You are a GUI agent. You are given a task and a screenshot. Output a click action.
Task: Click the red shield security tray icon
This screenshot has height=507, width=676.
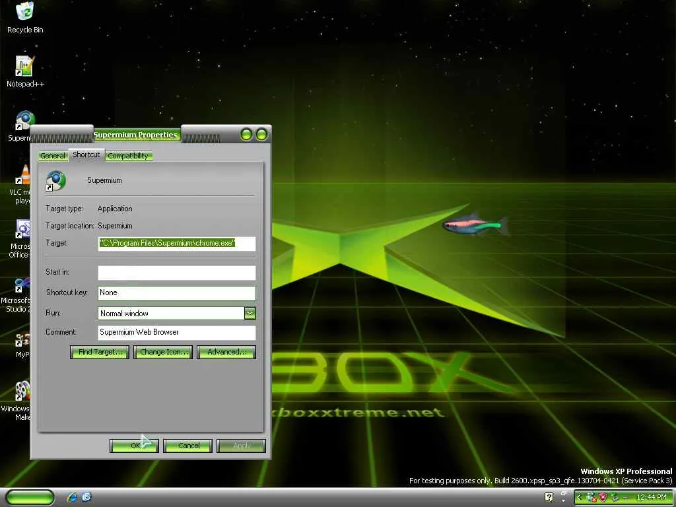pyautogui.click(x=603, y=498)
